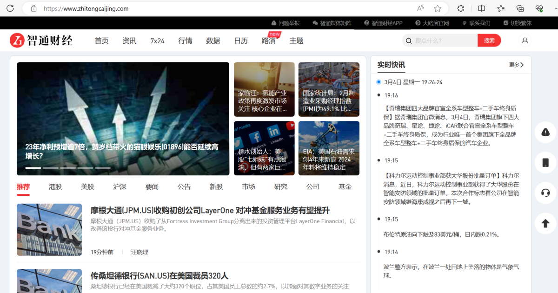
Task: Click the 智通财经 logo
Action: coord(41,40)
